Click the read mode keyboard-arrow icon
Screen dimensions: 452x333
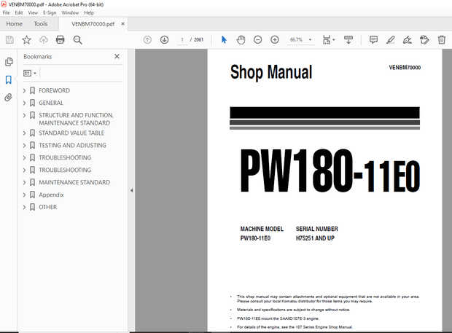tap(348, 40)
